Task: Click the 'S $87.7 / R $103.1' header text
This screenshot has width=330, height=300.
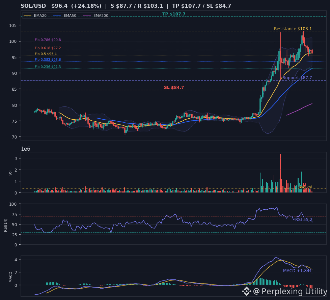Action: [137, 6]
